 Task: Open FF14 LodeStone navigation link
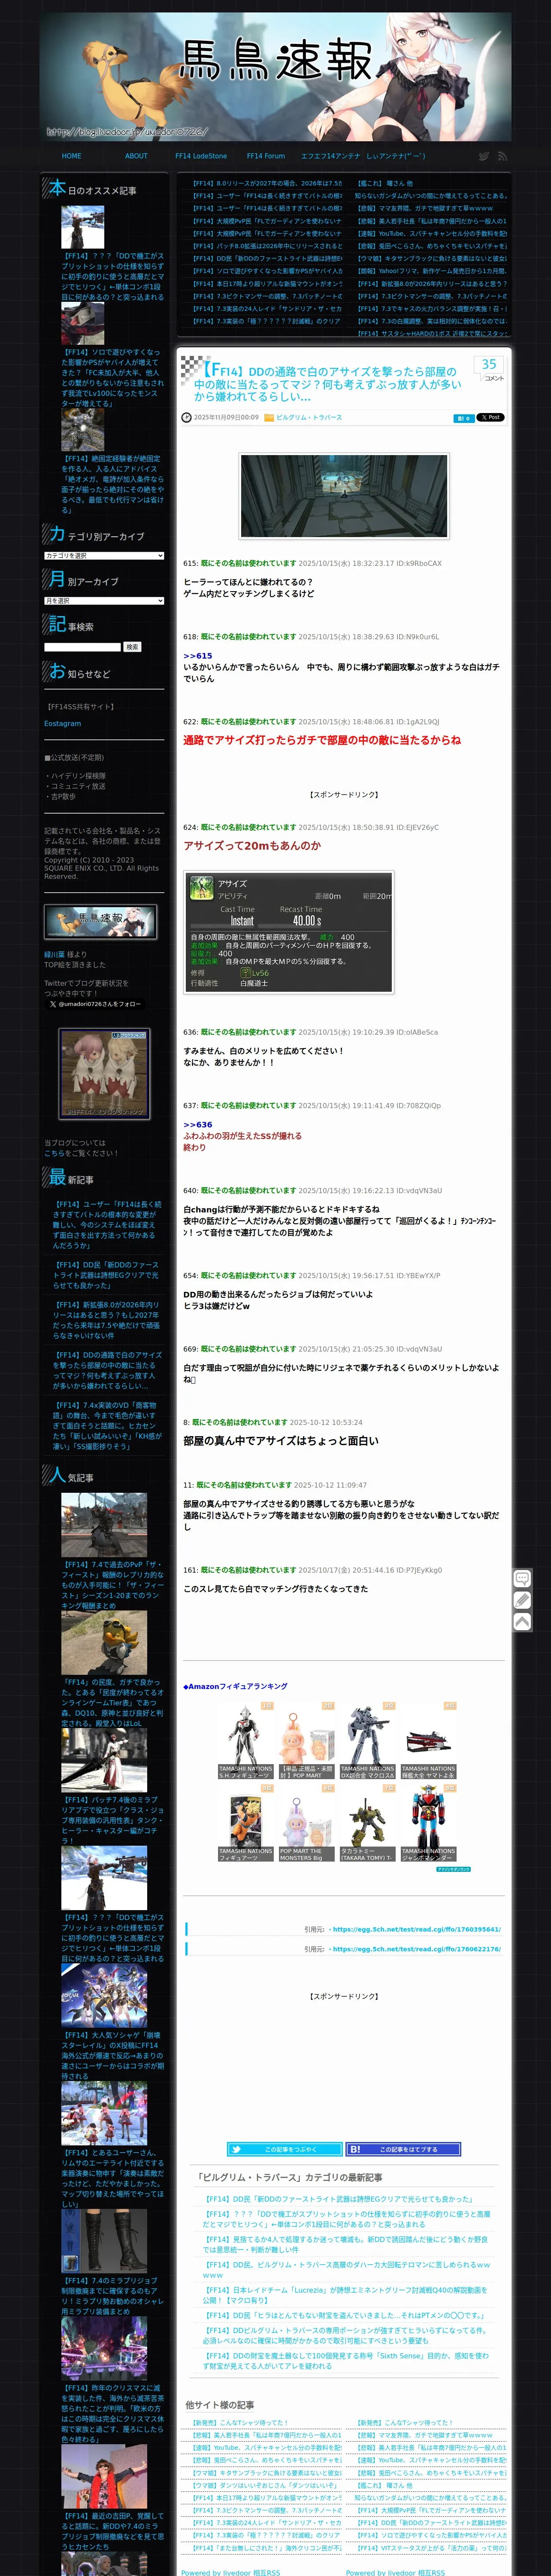(x=201, y=156)
